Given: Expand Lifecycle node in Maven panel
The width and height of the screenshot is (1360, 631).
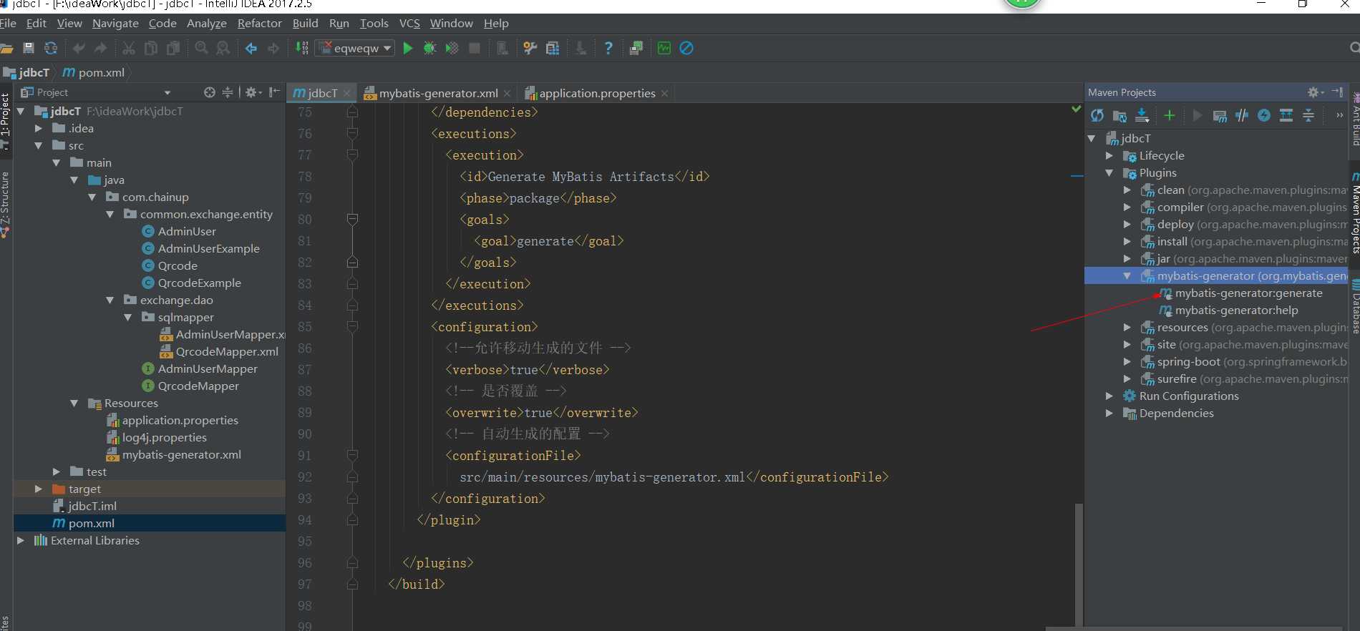Looking at the screenshot, I should [x=1109, y=156].
